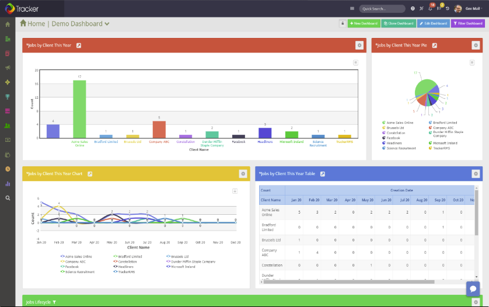This screenshot has height=307, width=489.
Task: Open the teal trophy icon in sidebar
Action: coord(8,97)
